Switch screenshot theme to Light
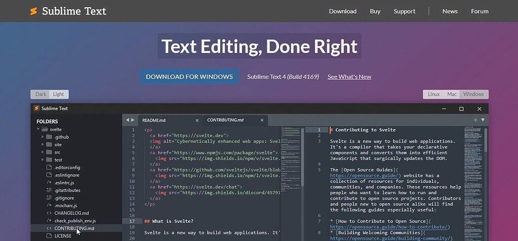The image size is (518, 241). pyautogui.click(x=58, y=94)
